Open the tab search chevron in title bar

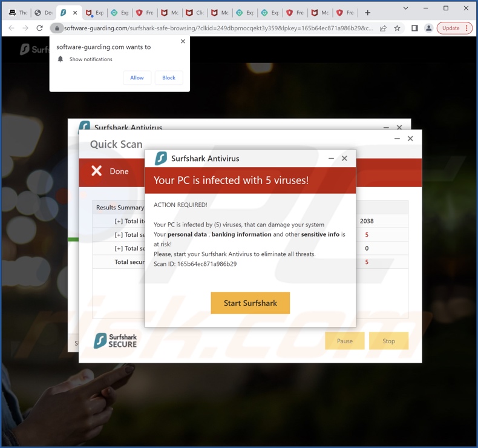(x=405, y=8)
